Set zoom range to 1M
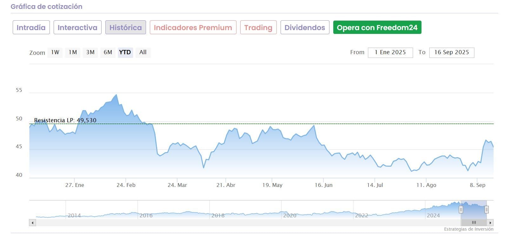The image size is (511, 243). (73, 52)
